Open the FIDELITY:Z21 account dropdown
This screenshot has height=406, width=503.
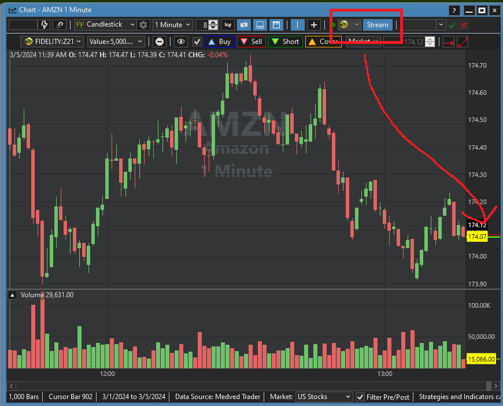[x=52, y=42]
